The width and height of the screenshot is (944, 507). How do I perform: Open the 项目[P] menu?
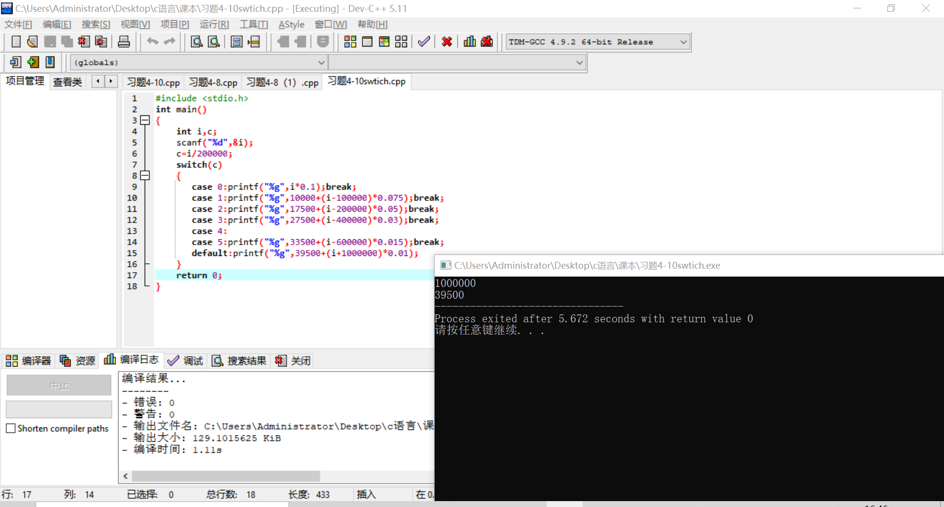click(175, 25)
